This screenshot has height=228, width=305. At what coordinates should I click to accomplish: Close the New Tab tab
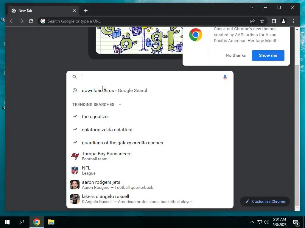[74, 11]
